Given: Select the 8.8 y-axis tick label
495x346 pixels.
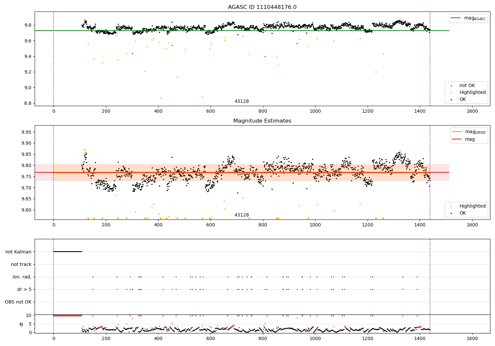Looking at the screenshot, I should 27,103.
